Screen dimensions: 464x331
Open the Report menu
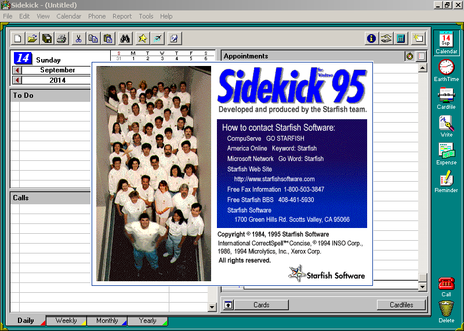point(122,16)
